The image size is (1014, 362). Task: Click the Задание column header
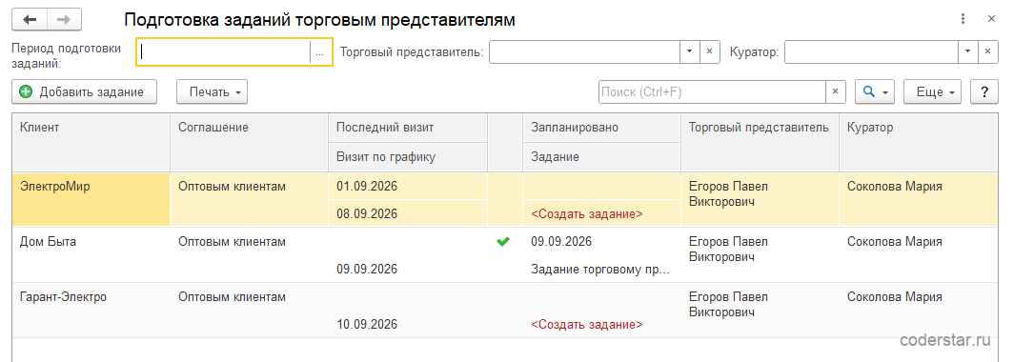point(601,156)
